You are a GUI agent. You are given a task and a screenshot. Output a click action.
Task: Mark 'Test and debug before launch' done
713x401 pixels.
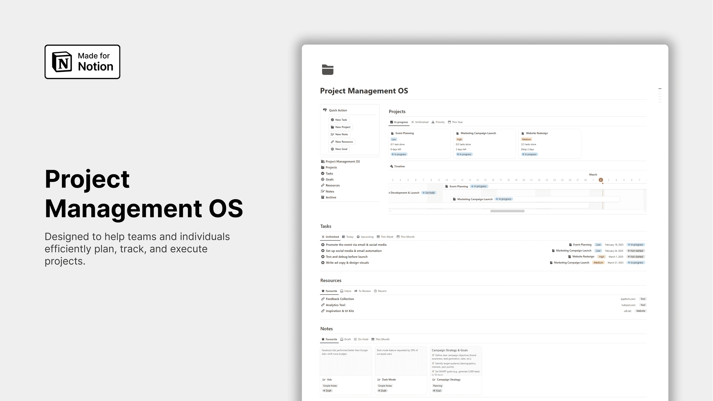pos(323,257)
